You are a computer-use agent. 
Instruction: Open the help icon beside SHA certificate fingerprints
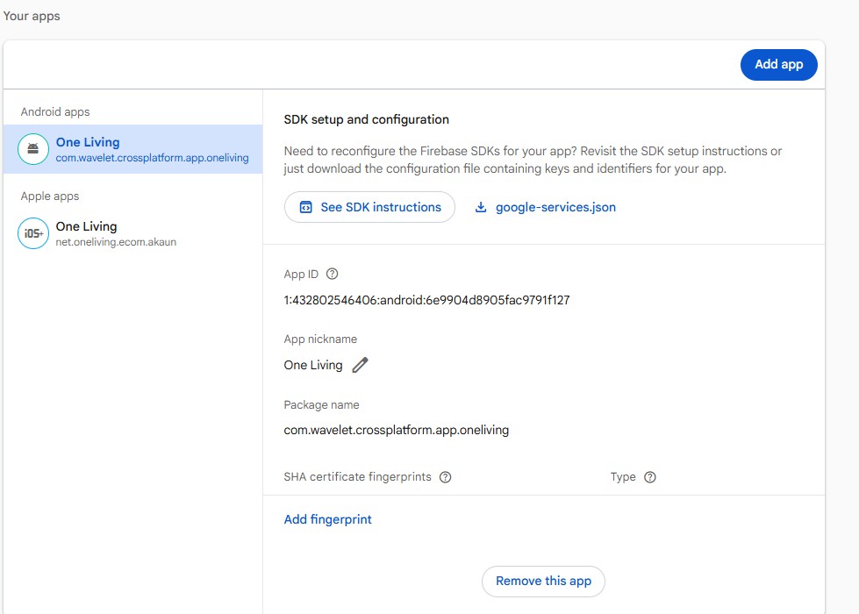[x=446, y=477]
